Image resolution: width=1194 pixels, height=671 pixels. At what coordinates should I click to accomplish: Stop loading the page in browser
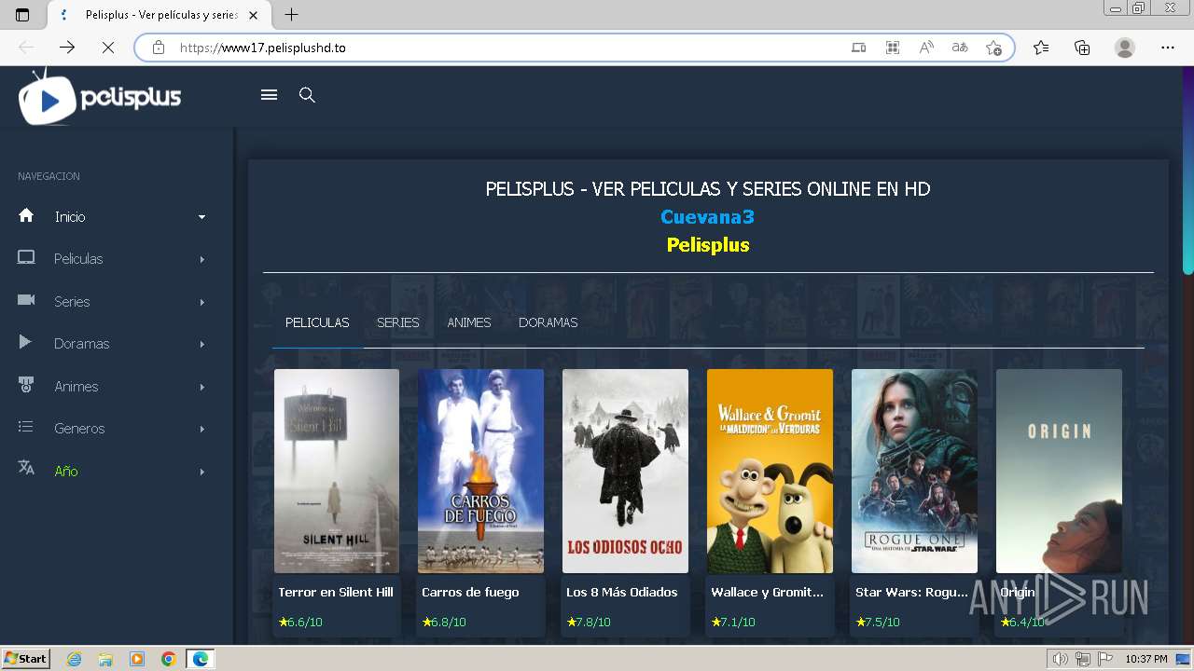(x=107, y=48)
